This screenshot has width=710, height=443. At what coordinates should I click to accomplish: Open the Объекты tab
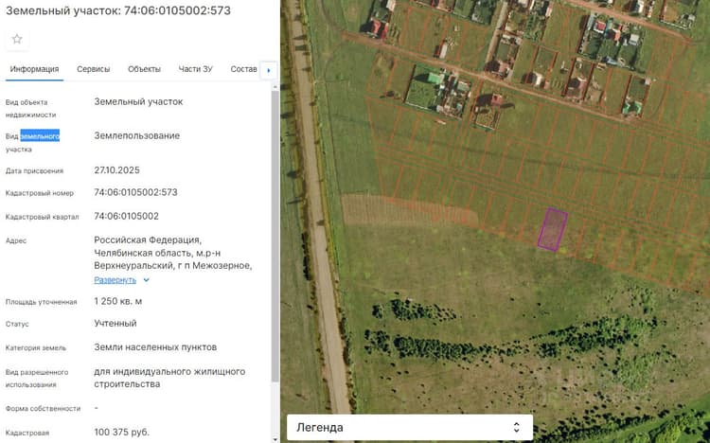[144, 69]
